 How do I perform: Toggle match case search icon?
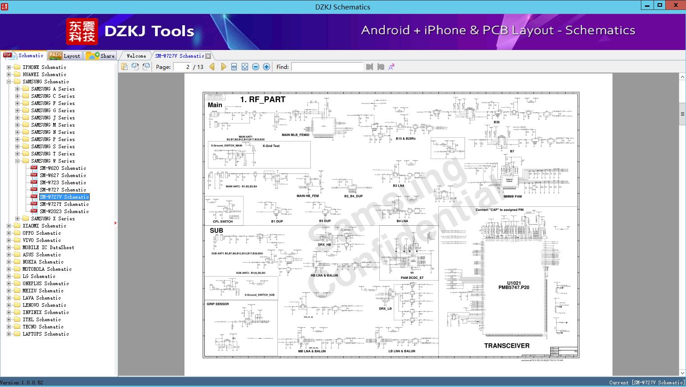391,67
